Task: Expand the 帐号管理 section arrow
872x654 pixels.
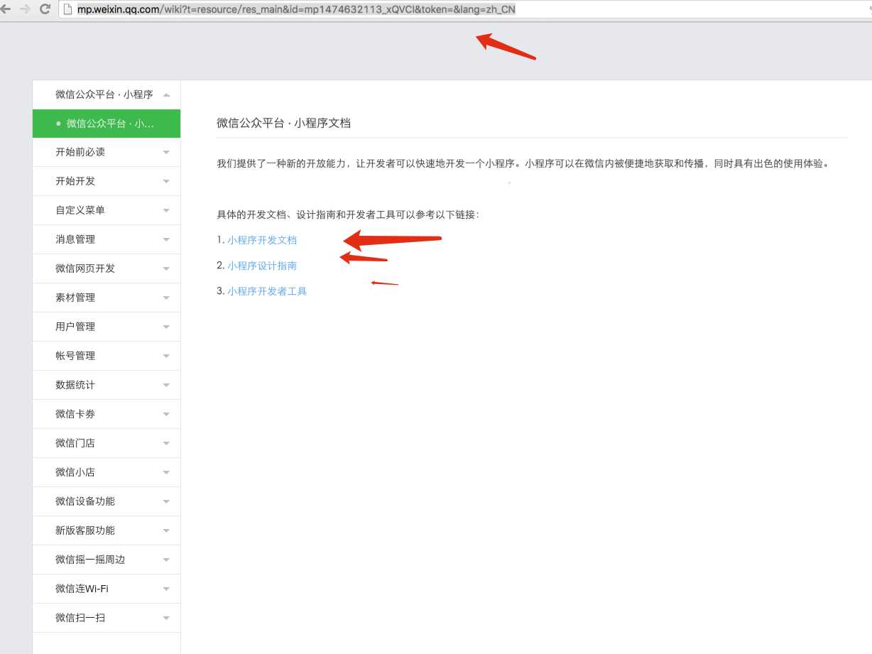Action: point(166,356)
